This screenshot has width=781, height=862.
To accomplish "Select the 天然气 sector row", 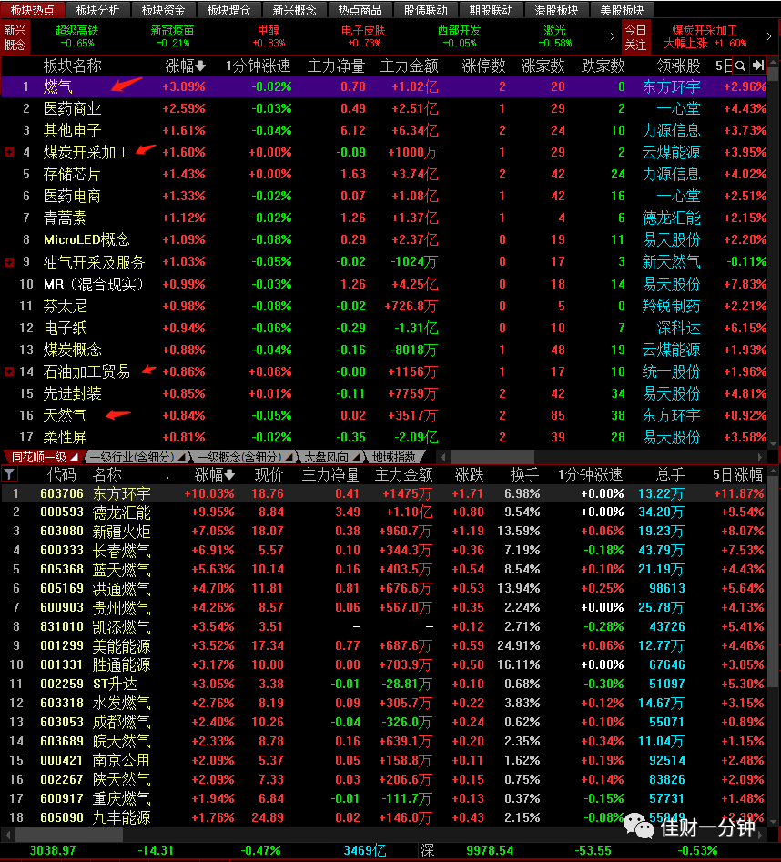I will point(385,415).
